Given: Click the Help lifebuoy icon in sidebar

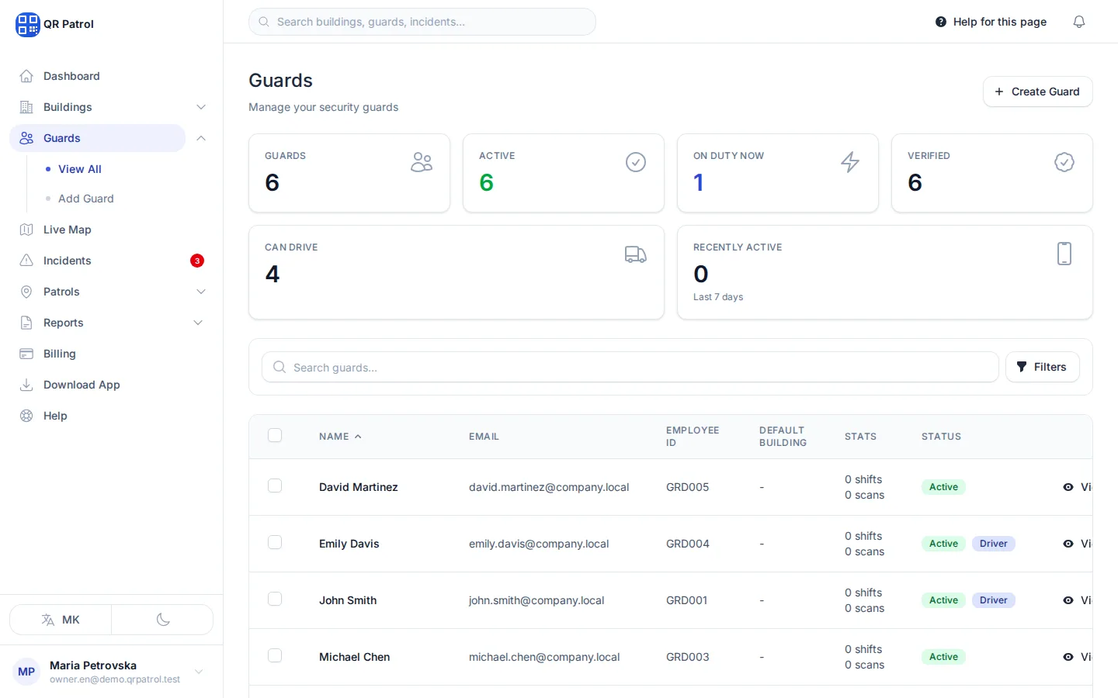Looking at the screenshot, I should point(26,416).
